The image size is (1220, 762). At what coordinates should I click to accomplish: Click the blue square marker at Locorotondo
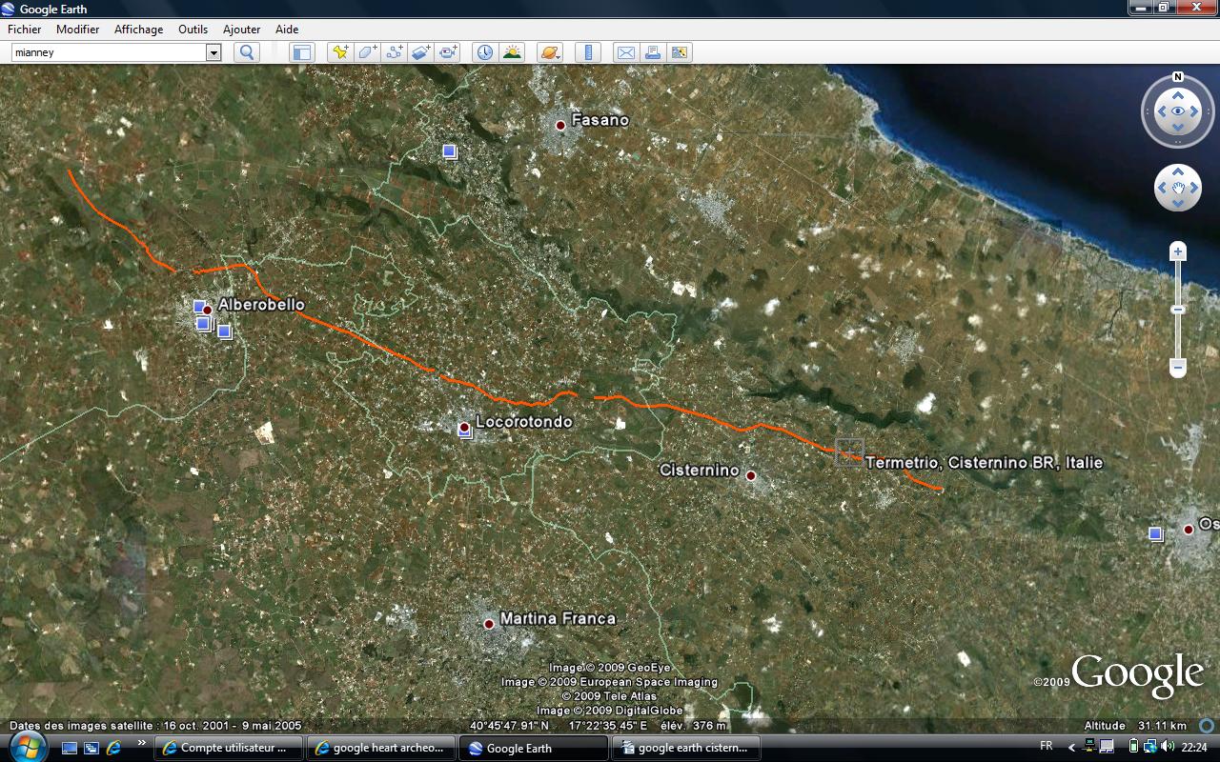pos(466,431)
